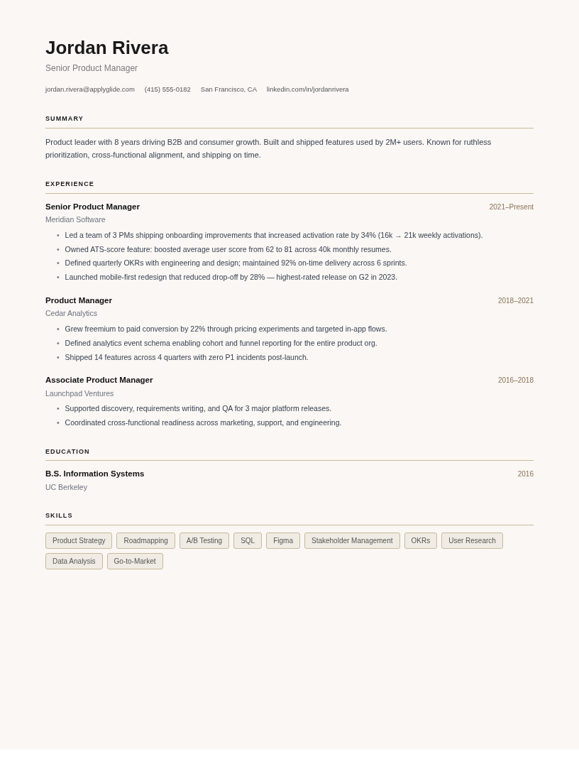Open the linkedin.com/in/jordanrivera profile link
Screen dimensions: 579x781
point(307,89)
